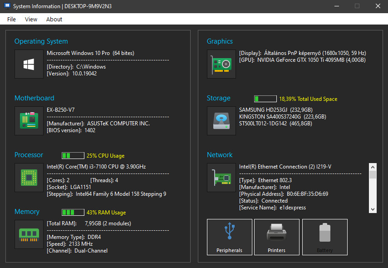The width and height of the screenshot is (388, 268).
Task: Click the '[Speed]: 2133 MHz' line
Action: pos(70,244)
